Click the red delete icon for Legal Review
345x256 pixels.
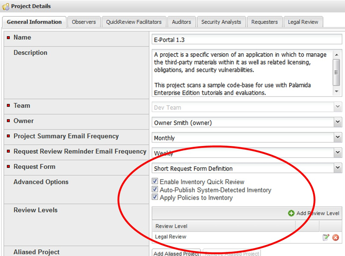[336, 237]
